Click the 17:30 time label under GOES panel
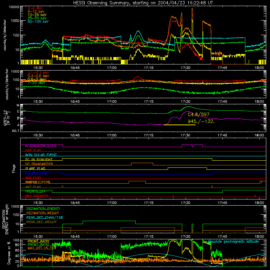The height and width of the screenshot is (270, 270). click(185, 135)
